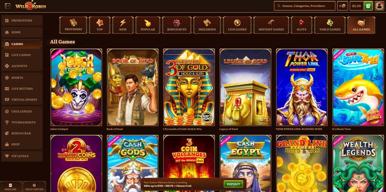Open the Help Centre button

[34, 187]
